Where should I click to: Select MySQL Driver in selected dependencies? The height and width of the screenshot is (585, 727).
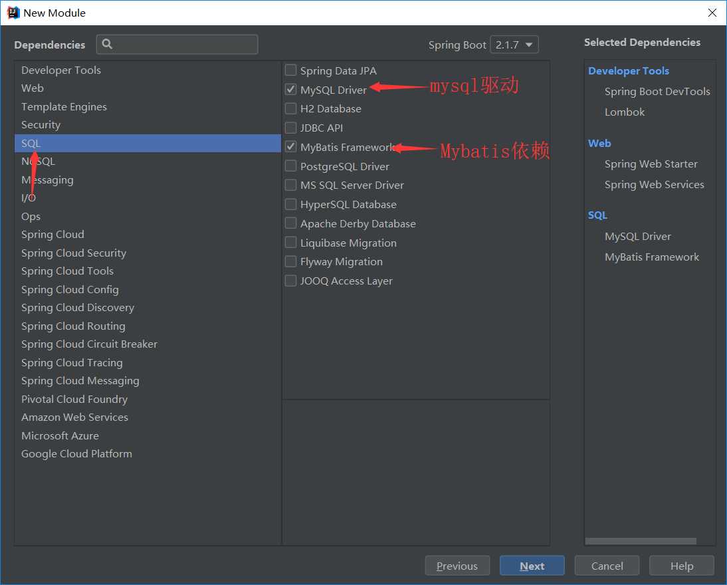click(637, 237)
